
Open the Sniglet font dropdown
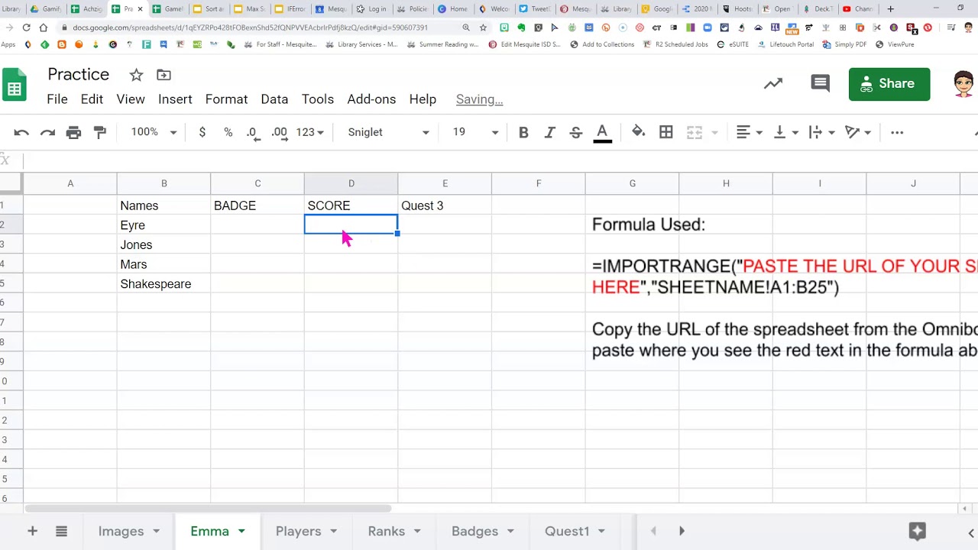[388, 132]
